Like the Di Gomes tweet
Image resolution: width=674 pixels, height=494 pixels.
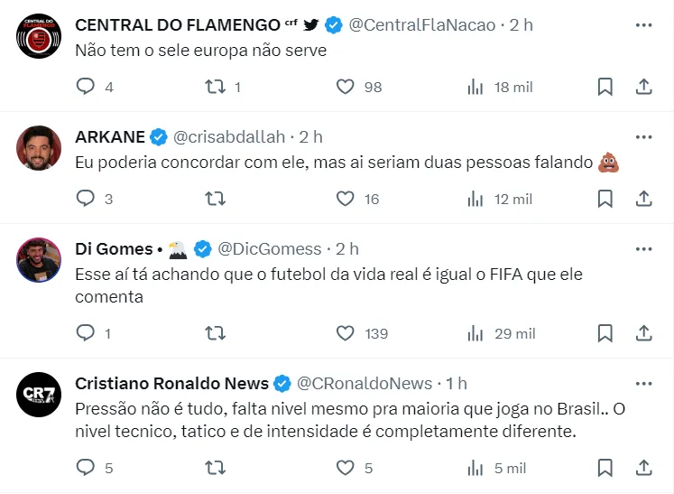(x=346, y=333)
